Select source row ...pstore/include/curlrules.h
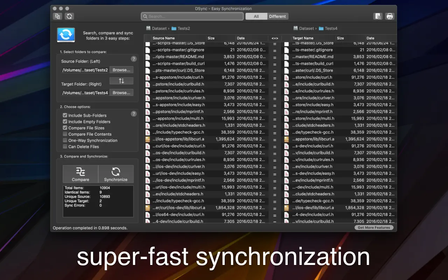The width and height of the screenshot is (448, 280). [x=206, y=91]
